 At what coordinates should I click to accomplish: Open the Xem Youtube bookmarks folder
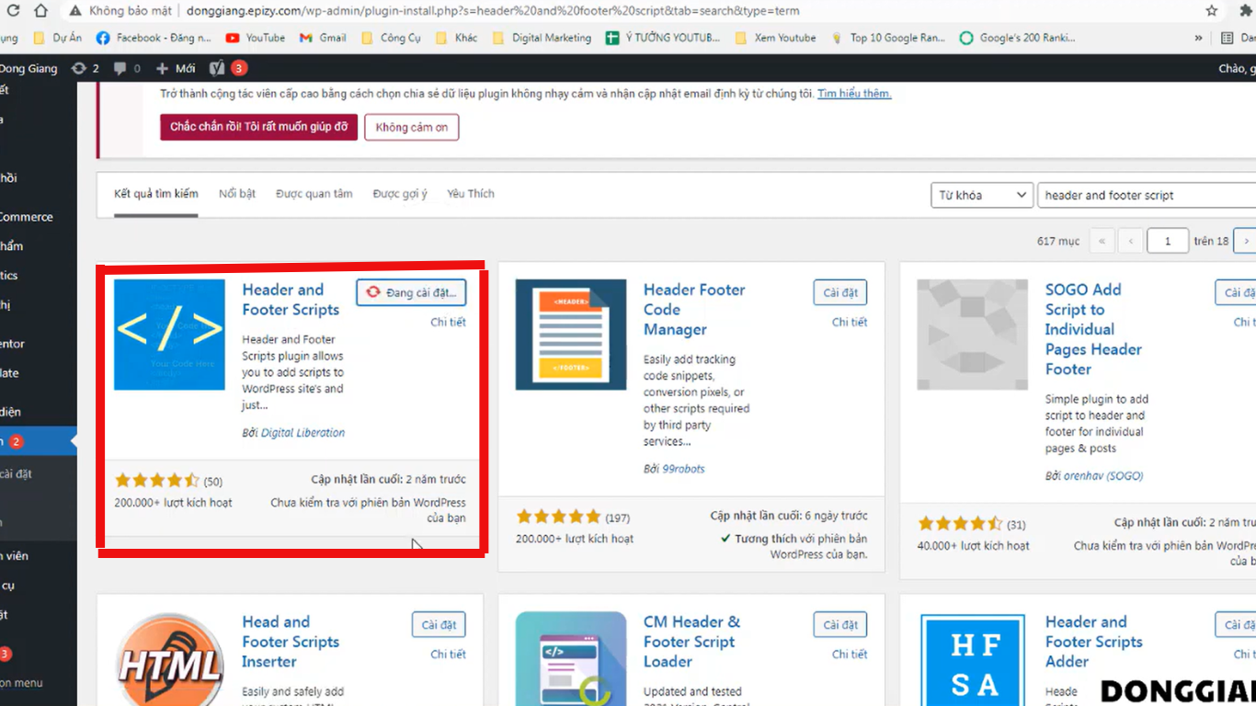pos(775,38)
